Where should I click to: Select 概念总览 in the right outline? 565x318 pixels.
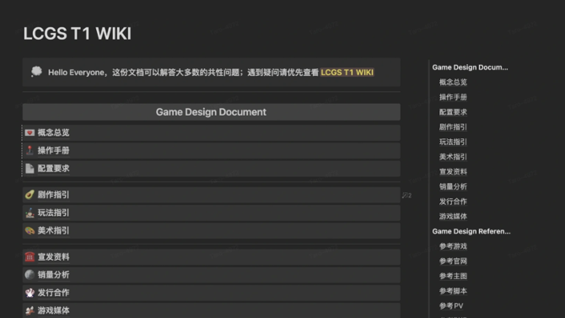(x=453, y=82)
